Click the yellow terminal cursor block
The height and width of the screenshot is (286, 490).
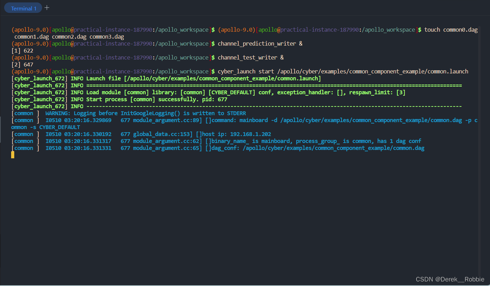coord(13,155)
